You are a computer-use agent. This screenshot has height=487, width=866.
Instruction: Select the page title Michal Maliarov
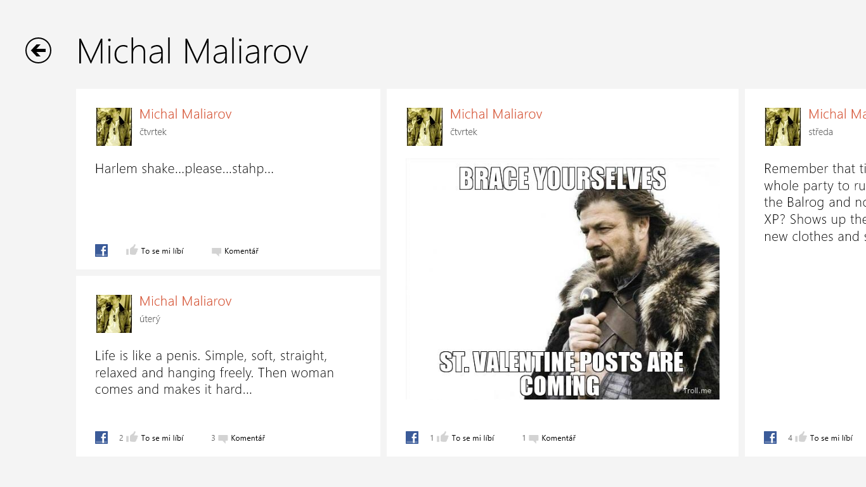point(192,51)
